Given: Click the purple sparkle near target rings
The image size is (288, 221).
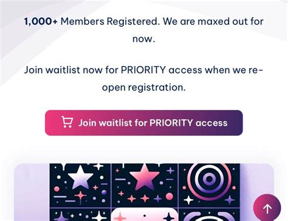Looking at the screenshot, I should [230, 200].
